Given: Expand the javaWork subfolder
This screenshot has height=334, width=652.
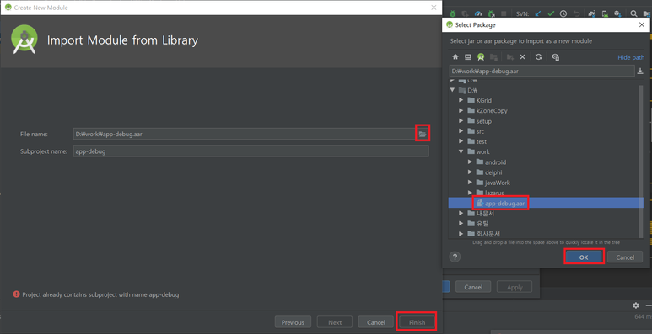Looking at the screenshot, I should click(x=470, y=183).
